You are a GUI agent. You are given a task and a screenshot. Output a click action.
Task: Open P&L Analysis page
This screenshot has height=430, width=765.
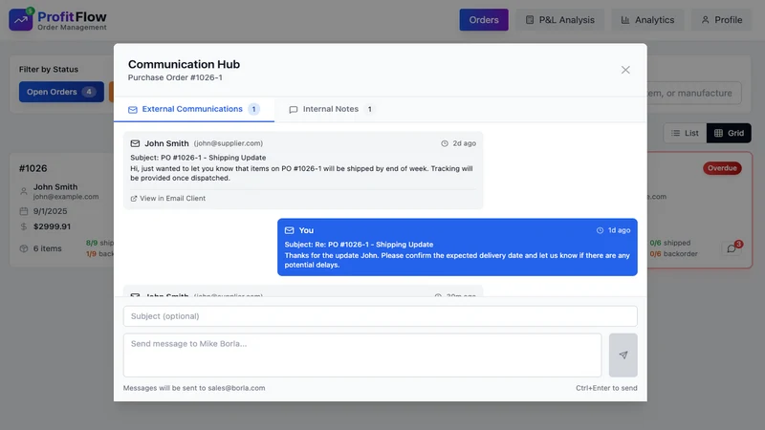560,20
